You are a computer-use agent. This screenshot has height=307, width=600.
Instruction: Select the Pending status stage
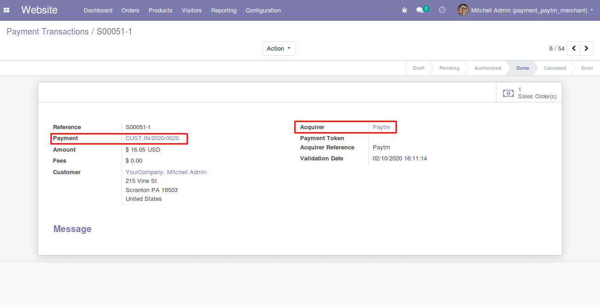point(449,68)
